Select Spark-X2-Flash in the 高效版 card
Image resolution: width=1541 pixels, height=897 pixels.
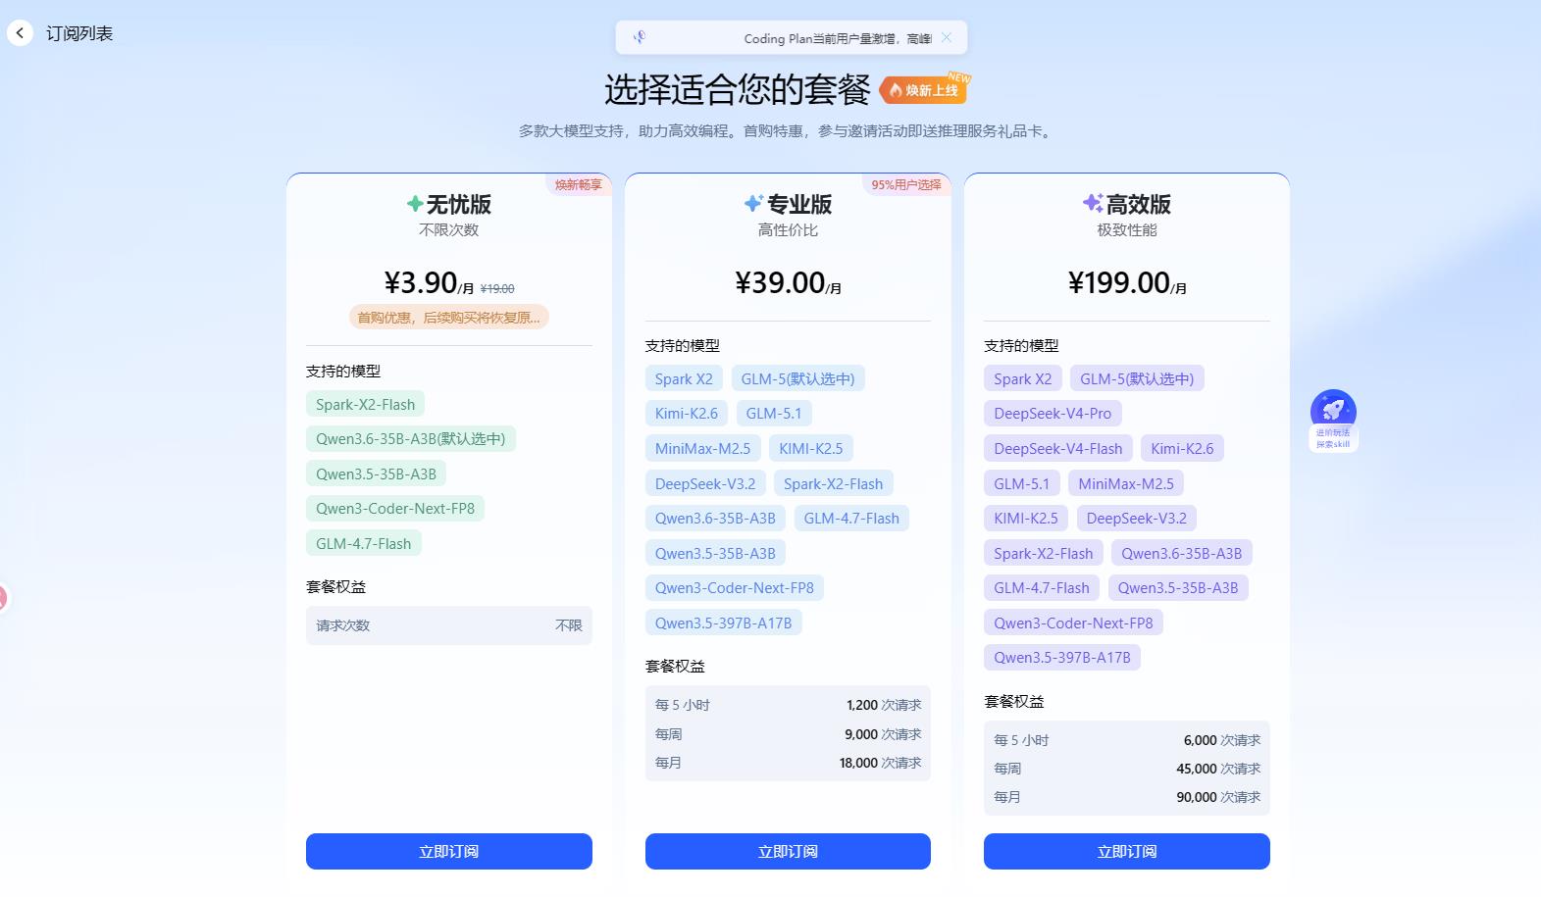(x=1044, y=553)
